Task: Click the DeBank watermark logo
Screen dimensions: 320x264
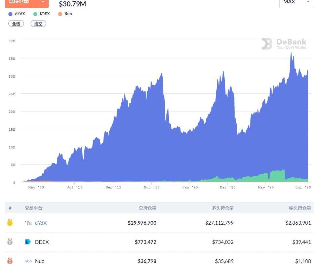Action: pos(284,44)
